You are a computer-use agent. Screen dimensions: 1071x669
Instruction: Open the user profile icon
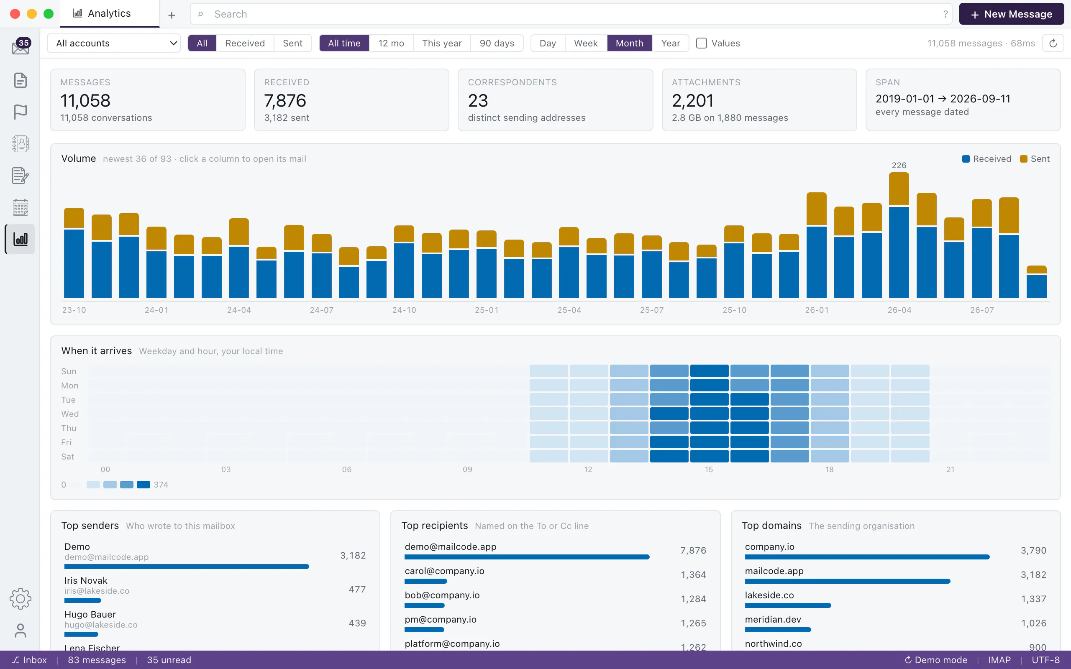(20, 631)
